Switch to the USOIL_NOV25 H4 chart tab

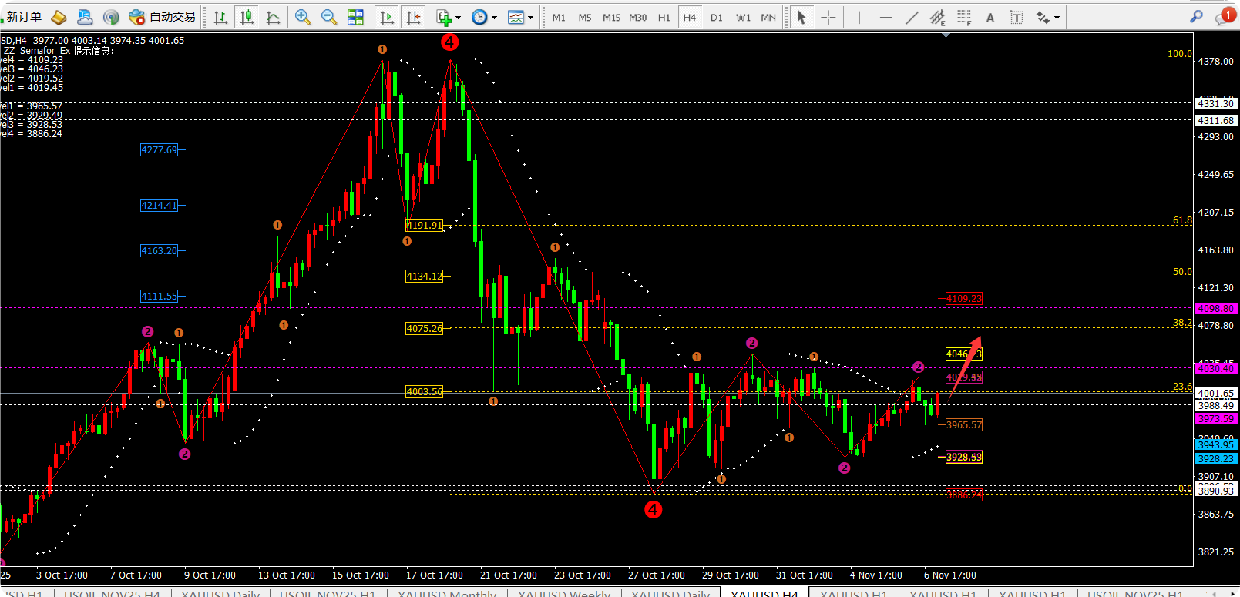[x=112, y=594]
